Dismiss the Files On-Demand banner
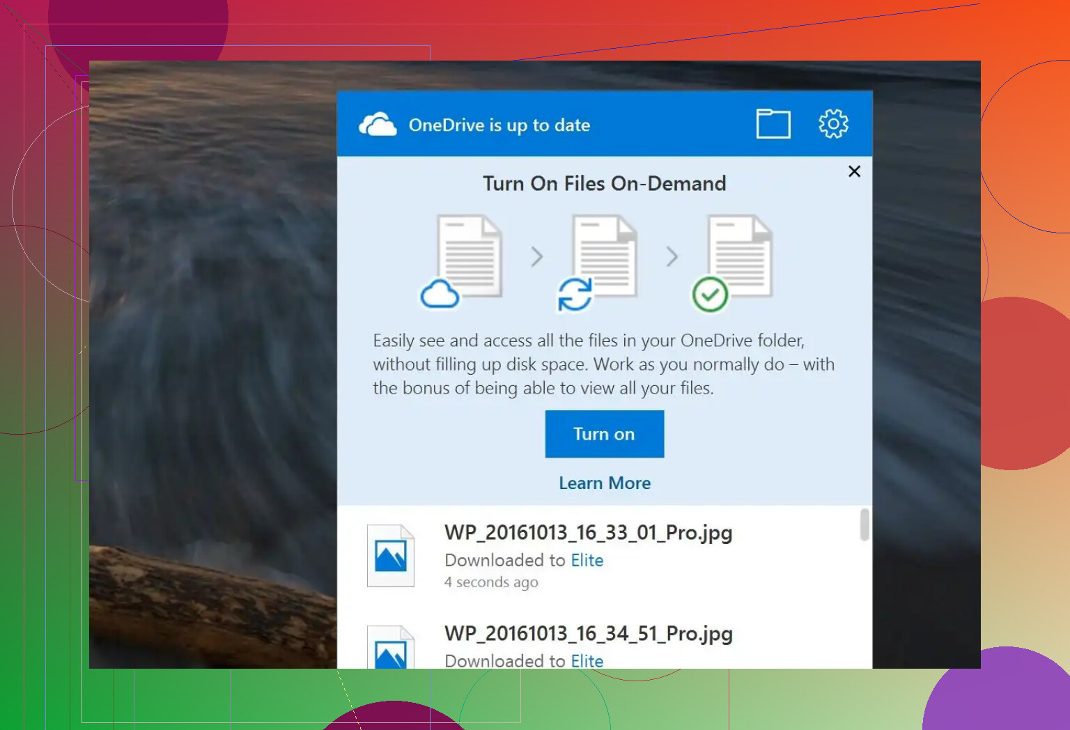 point(855,171)
